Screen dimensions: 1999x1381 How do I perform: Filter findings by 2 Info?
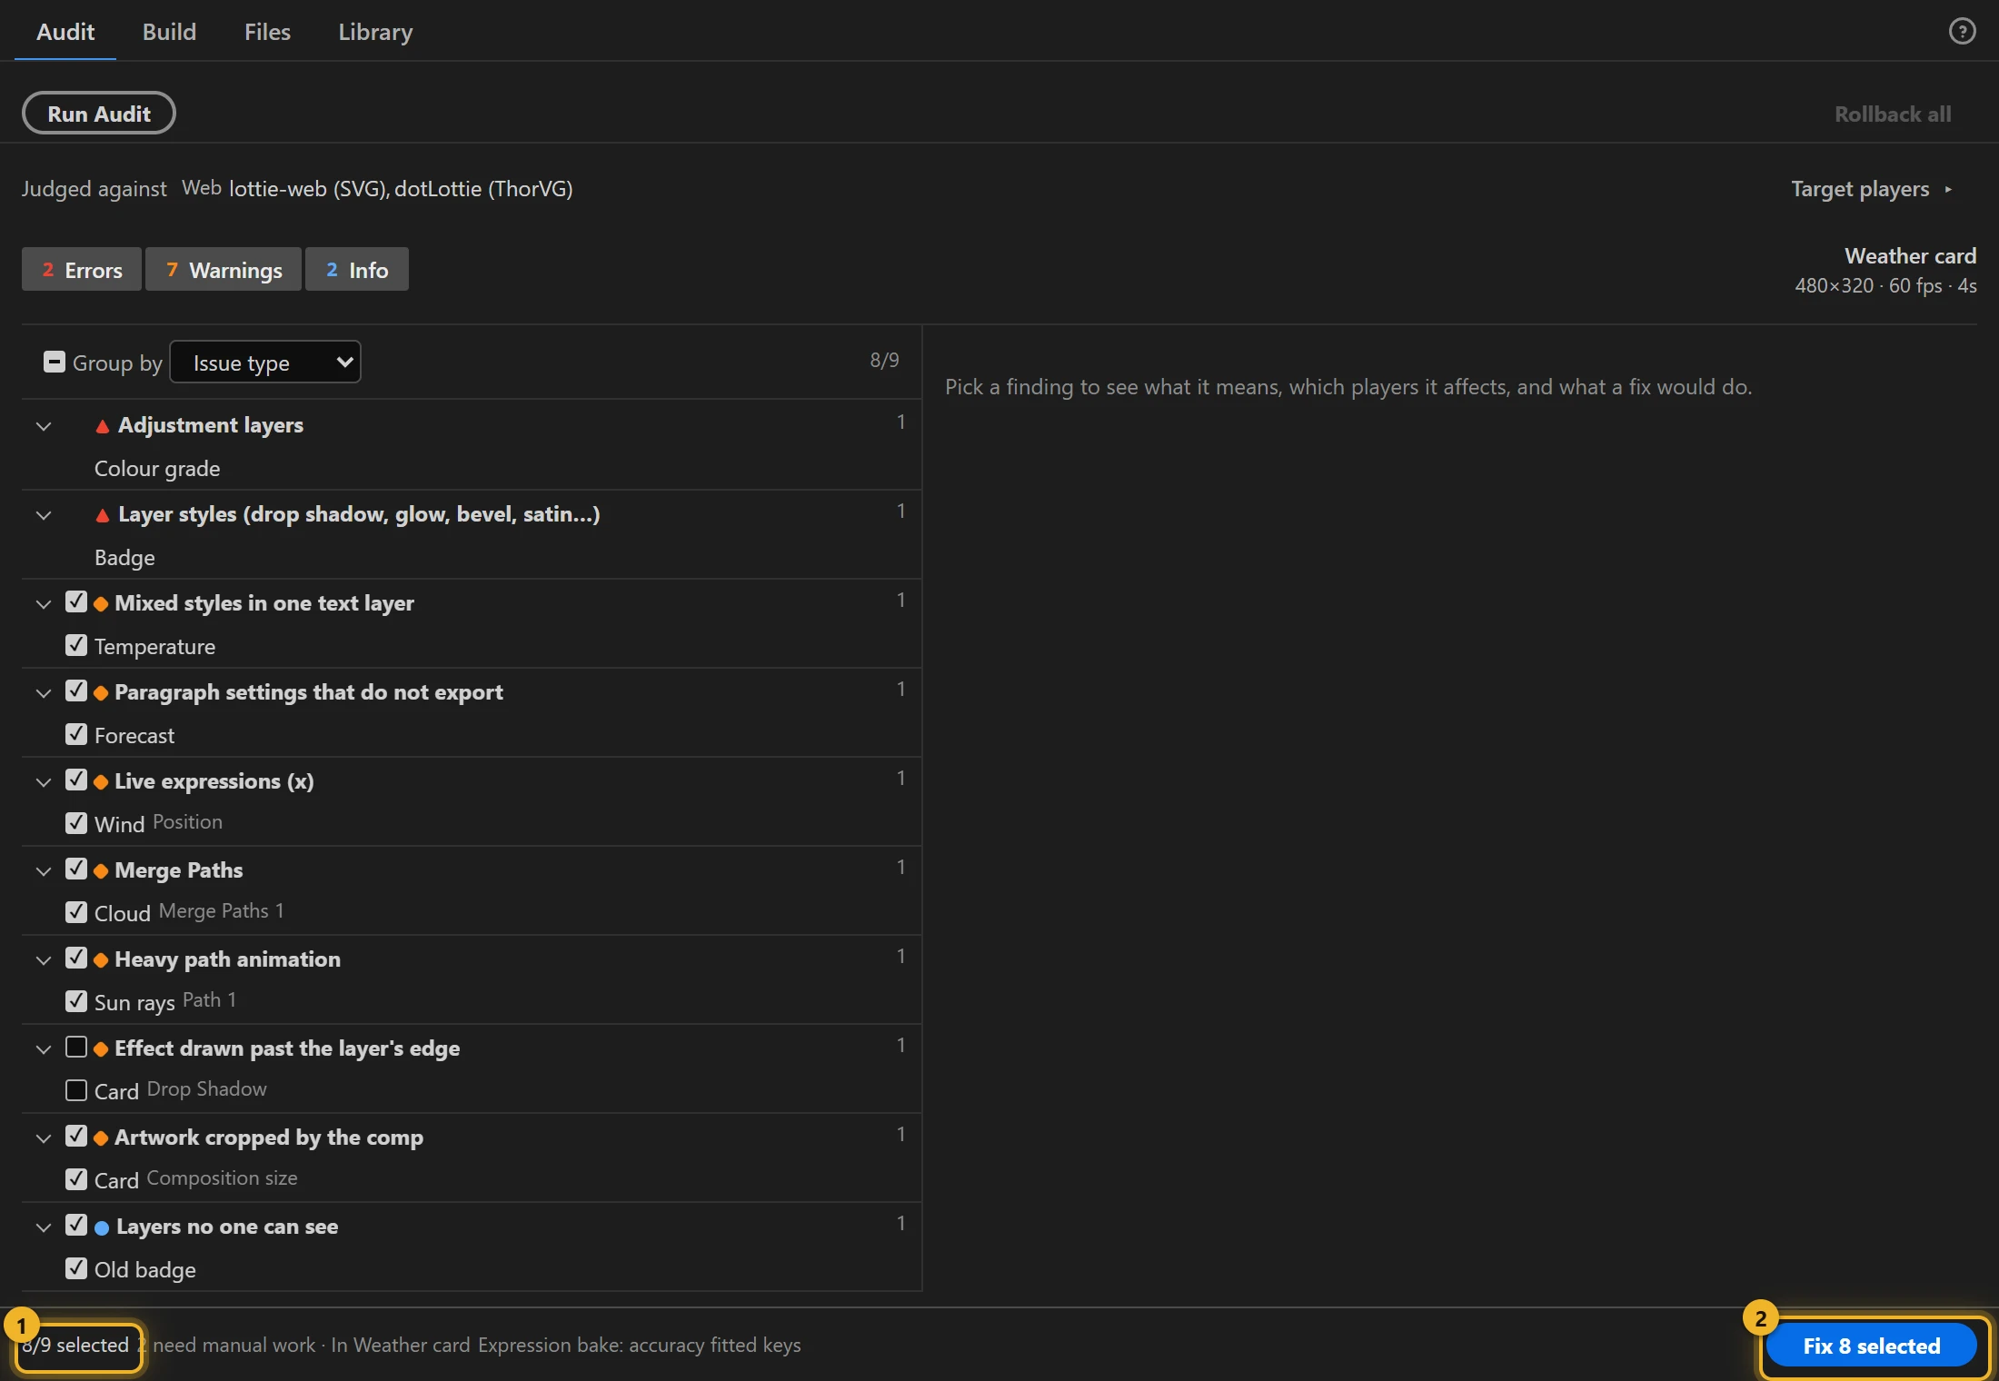point(357,270)
